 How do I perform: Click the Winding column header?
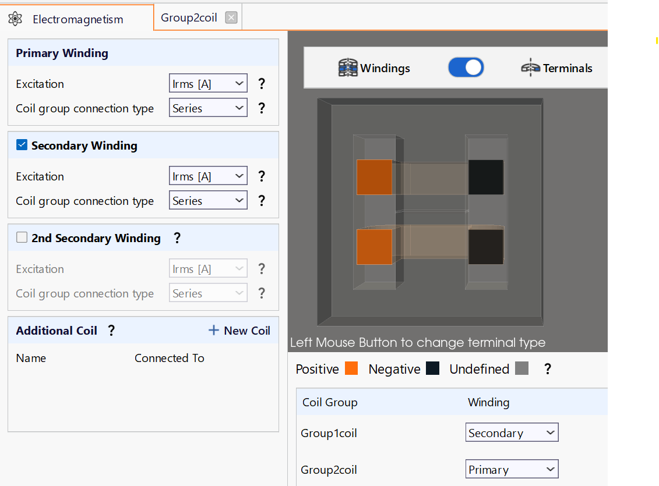[x=488, y=402]
